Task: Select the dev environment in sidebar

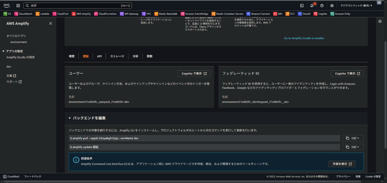Action: coord(9,66)
